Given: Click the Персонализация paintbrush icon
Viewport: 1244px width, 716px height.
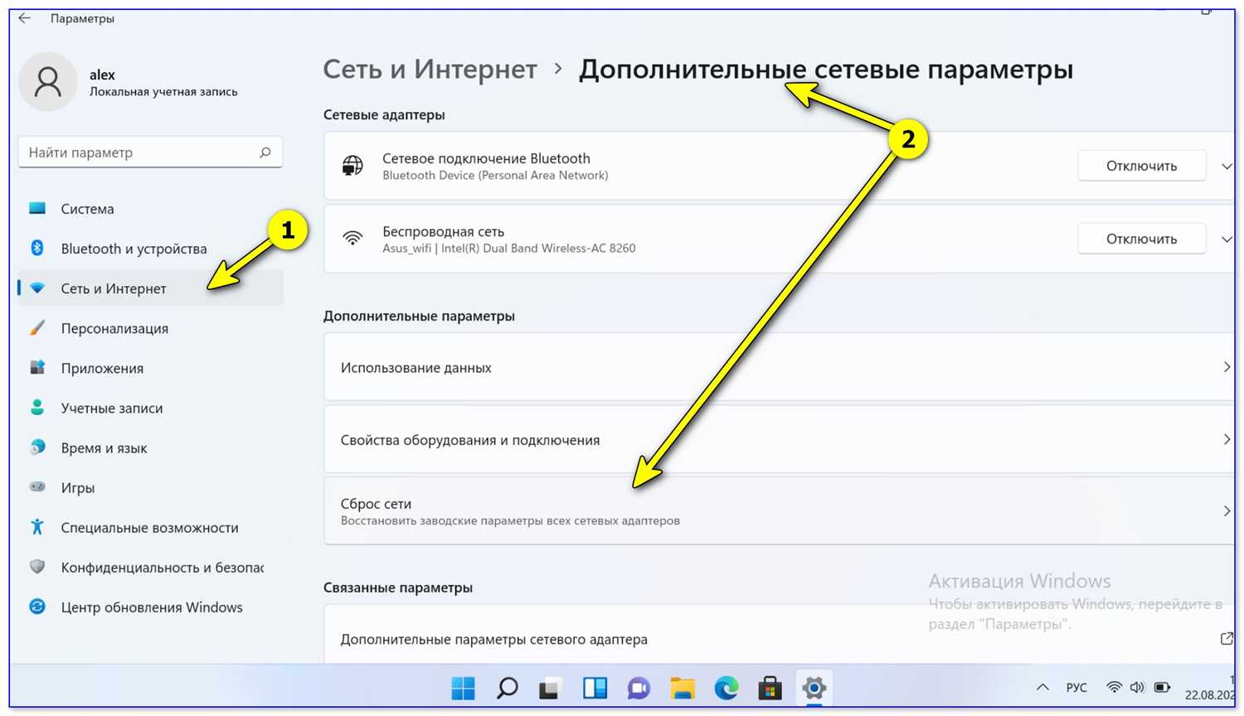Looking at the screenshot, I should [37, 327].
